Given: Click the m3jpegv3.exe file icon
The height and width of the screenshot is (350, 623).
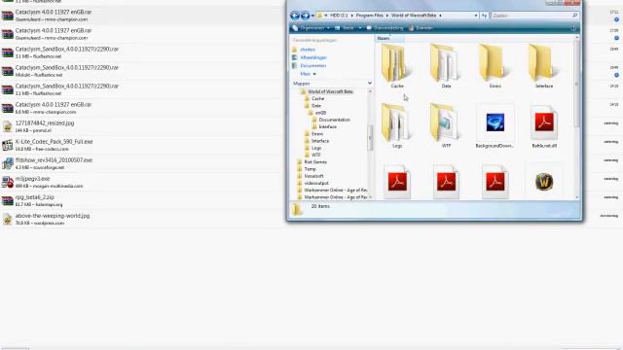Looking at the screenshot, I should pos(7,182).
